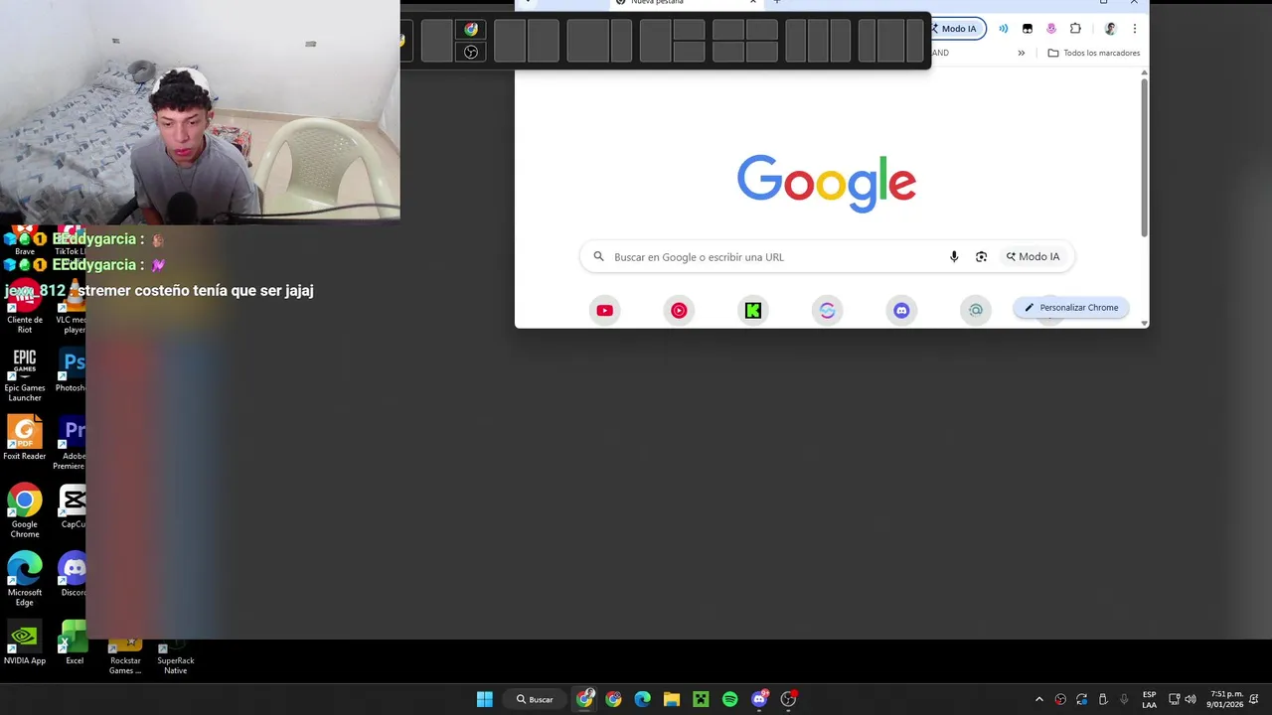Open the SuperRack Native desktop shortcut
The height and width of the screenshot is (715, 1272).
coord(175,655)
